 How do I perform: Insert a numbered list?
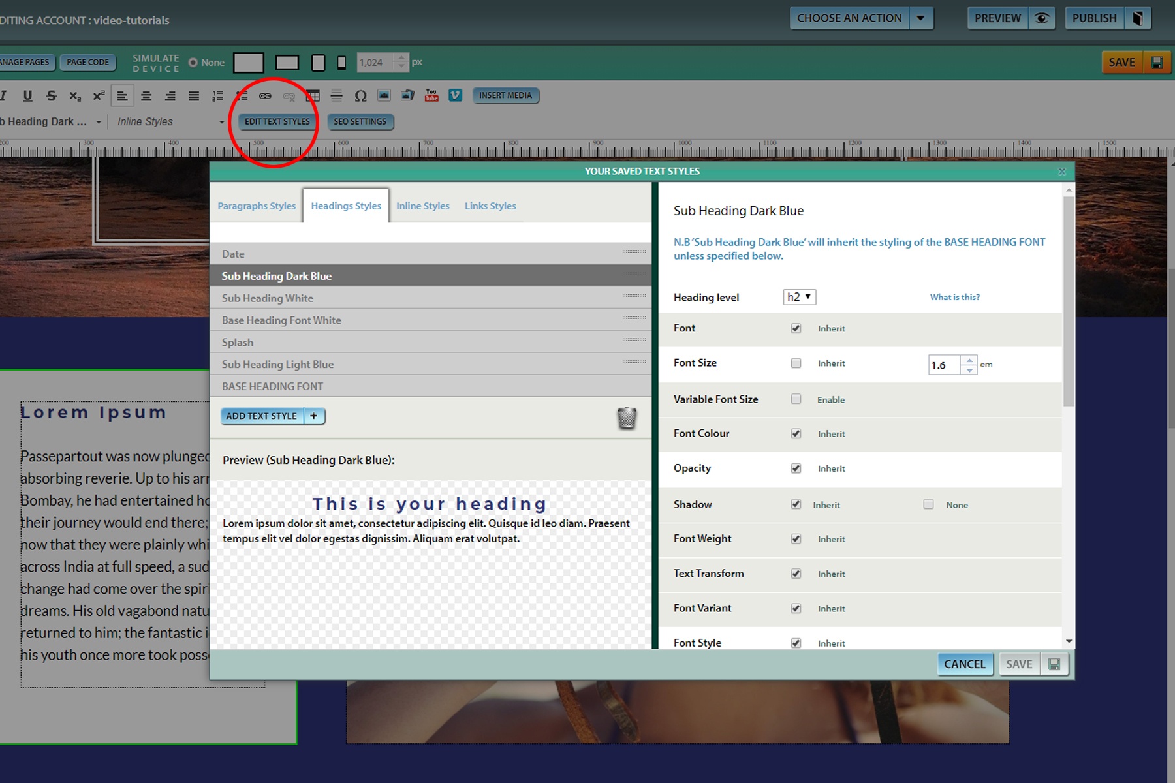pos(217,96)
